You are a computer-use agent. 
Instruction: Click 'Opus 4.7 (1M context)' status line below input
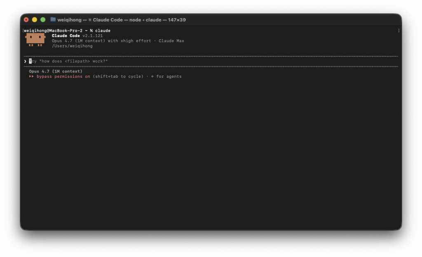point(56,72)
